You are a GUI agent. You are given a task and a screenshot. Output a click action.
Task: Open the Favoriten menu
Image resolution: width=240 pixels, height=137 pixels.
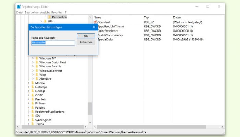tap(57, 12)
